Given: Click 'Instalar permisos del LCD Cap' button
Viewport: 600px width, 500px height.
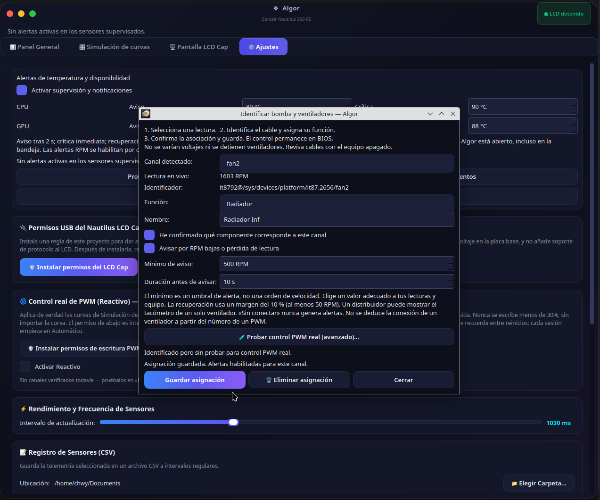Looking at the screenshot, I should 79,267.
